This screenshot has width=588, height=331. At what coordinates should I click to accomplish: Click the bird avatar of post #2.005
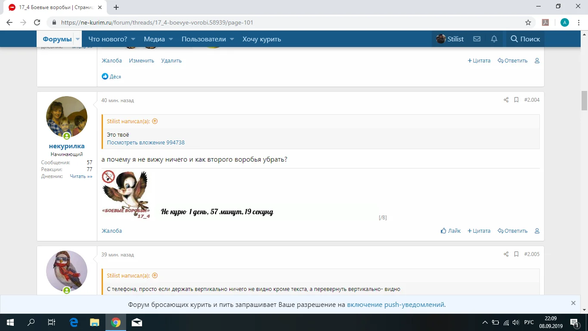(x=67, y=271)
